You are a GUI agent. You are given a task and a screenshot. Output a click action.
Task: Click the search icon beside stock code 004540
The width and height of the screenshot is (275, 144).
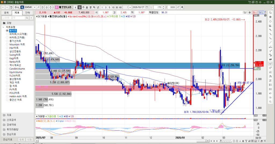pos(38,7)
